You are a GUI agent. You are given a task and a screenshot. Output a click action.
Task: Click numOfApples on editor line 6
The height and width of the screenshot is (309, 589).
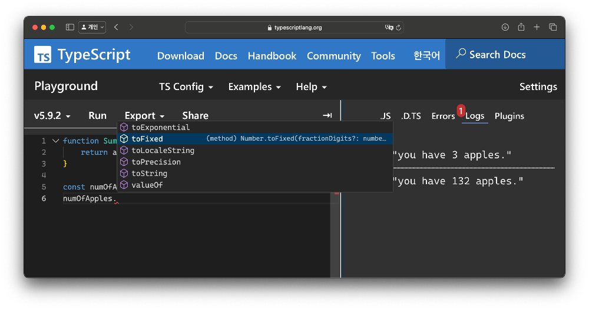click(88, 198)
